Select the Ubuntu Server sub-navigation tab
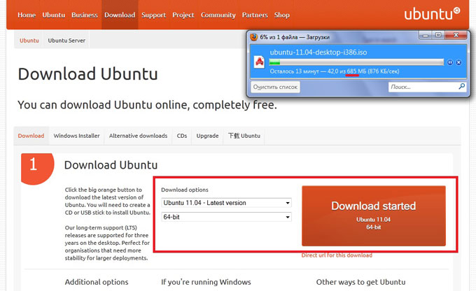 [66, 41]
